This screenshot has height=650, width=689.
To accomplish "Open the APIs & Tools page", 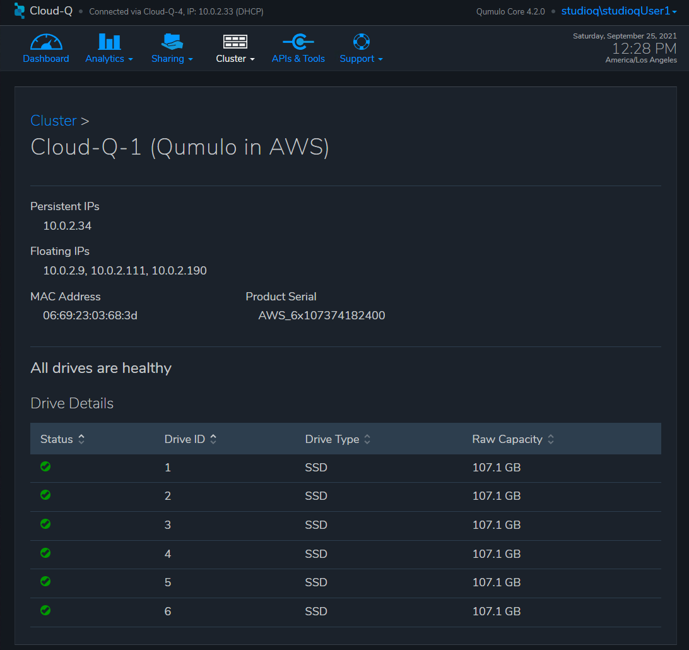I will click(x=298, y=59).
